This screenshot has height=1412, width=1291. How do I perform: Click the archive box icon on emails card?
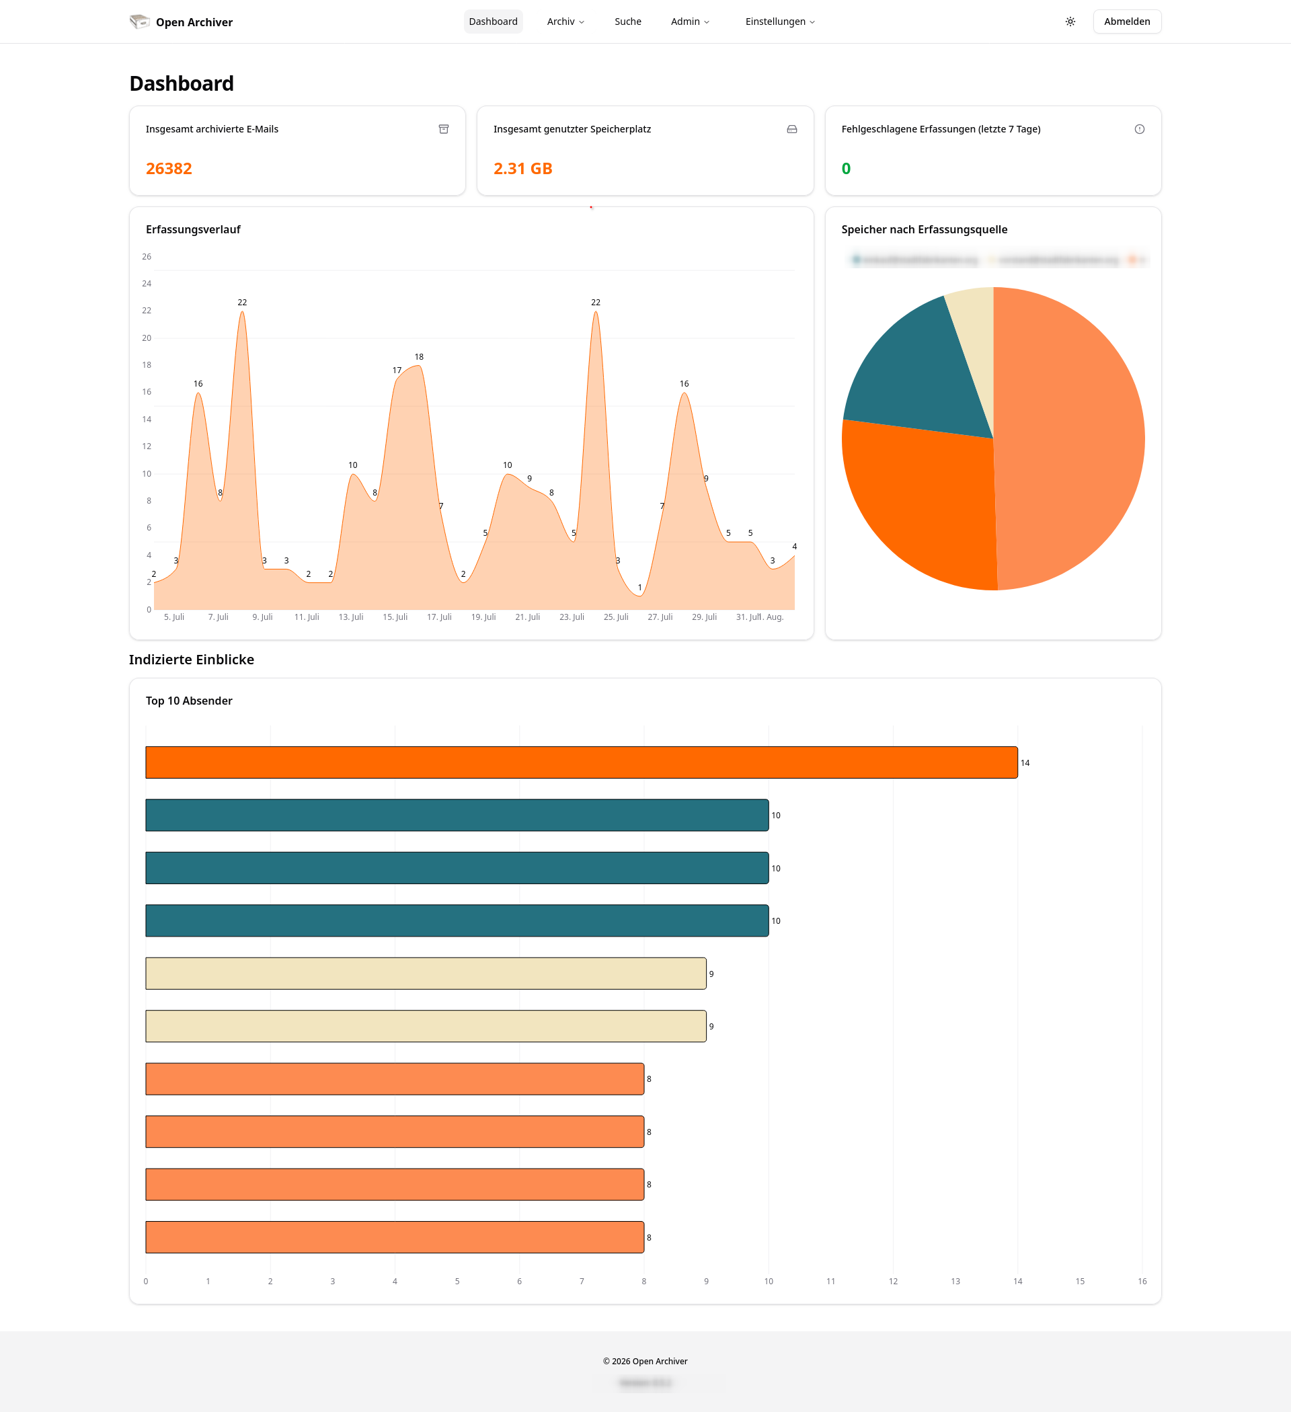pyautogui.click(x=443, y=129)
